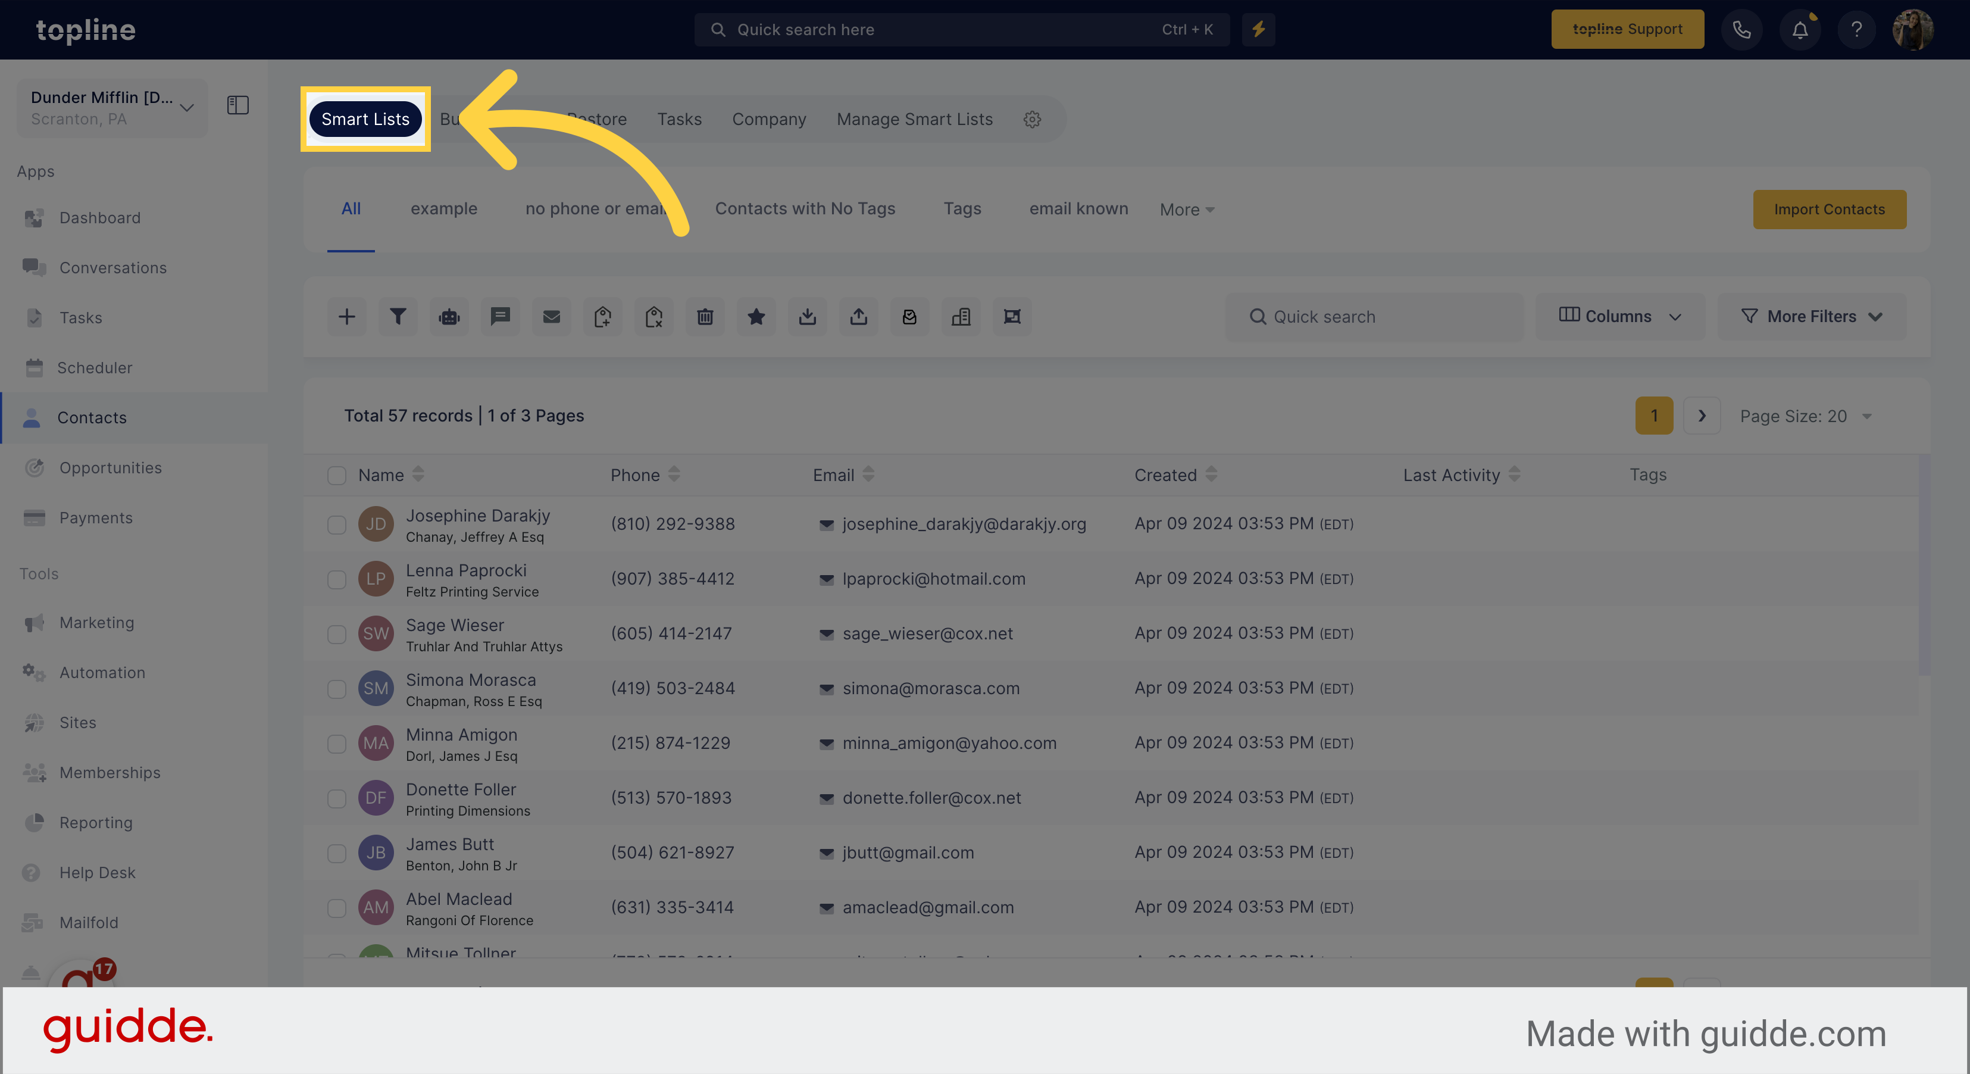Open Dashboard in the sidebar

(x=100, y=218)
